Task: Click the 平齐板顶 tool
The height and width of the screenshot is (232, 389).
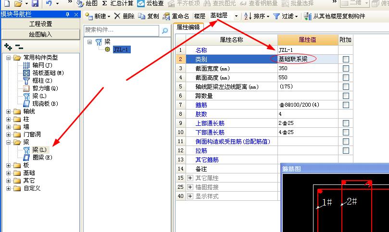Action: pyautogui.click(x=184, y=3)
